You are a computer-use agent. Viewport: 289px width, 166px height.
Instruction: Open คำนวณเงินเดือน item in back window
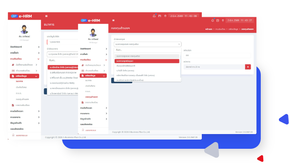(x=24, y=71)
